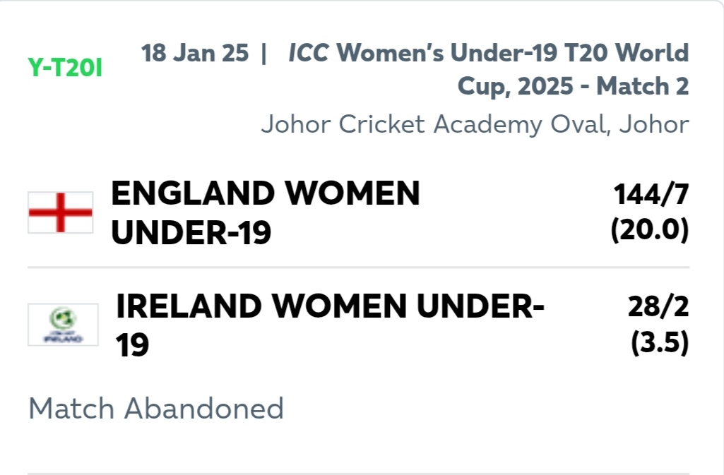Click the England flag icon
Viewport: 724px width, 475px height.
coord(61,212)
